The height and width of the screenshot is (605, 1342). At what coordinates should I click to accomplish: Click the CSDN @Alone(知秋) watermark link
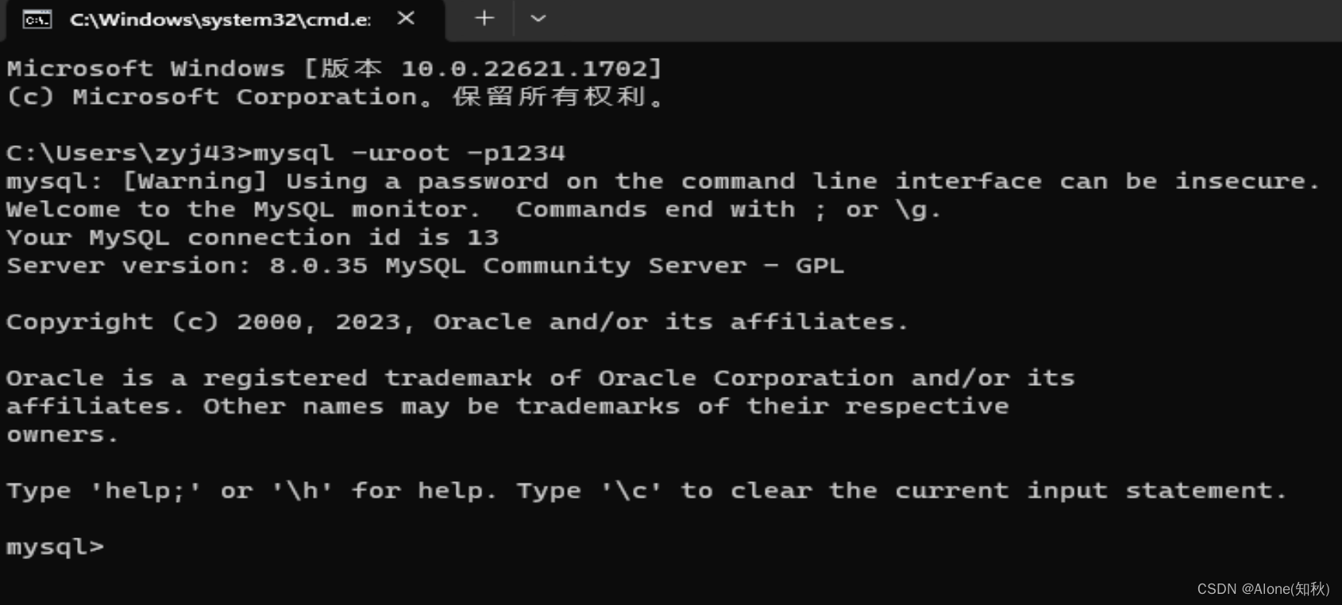click(x=1262, y=590)
